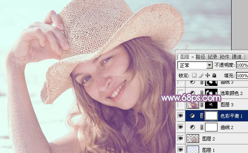Image resolution: width=248 pixels, height=153 pixels.
Task: Open the blend mode dropdown arrow
Action: [x=210, y=65]
